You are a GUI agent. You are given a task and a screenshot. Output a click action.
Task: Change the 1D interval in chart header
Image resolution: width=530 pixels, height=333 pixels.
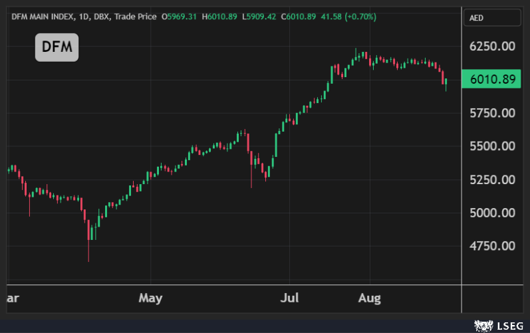(x=84, y=17)
